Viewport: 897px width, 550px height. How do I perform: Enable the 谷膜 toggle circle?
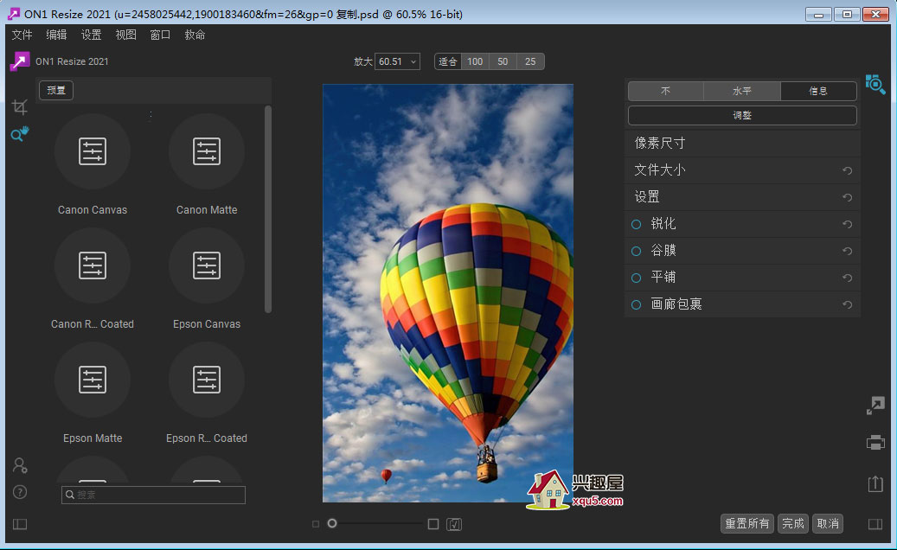pyautogui.click(x=636, y=251)
